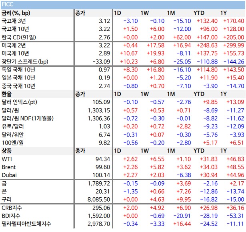Click 달러 인덱스(pt) row label
The width and height of the screenshot is (246, 232).
(19, 102)
